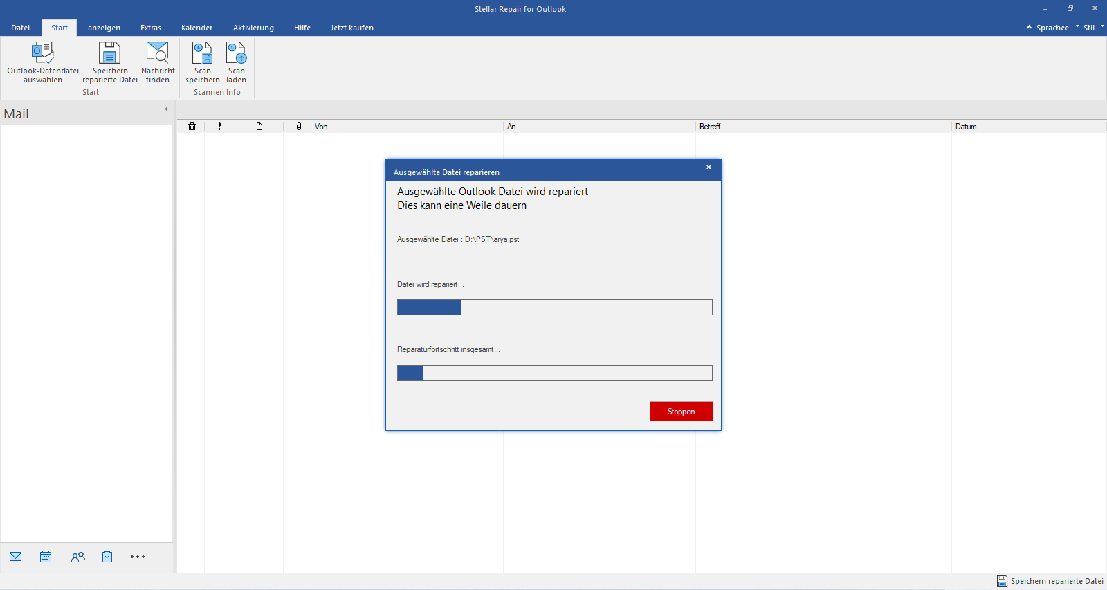Open the Hilfe tab

(302, 28)
